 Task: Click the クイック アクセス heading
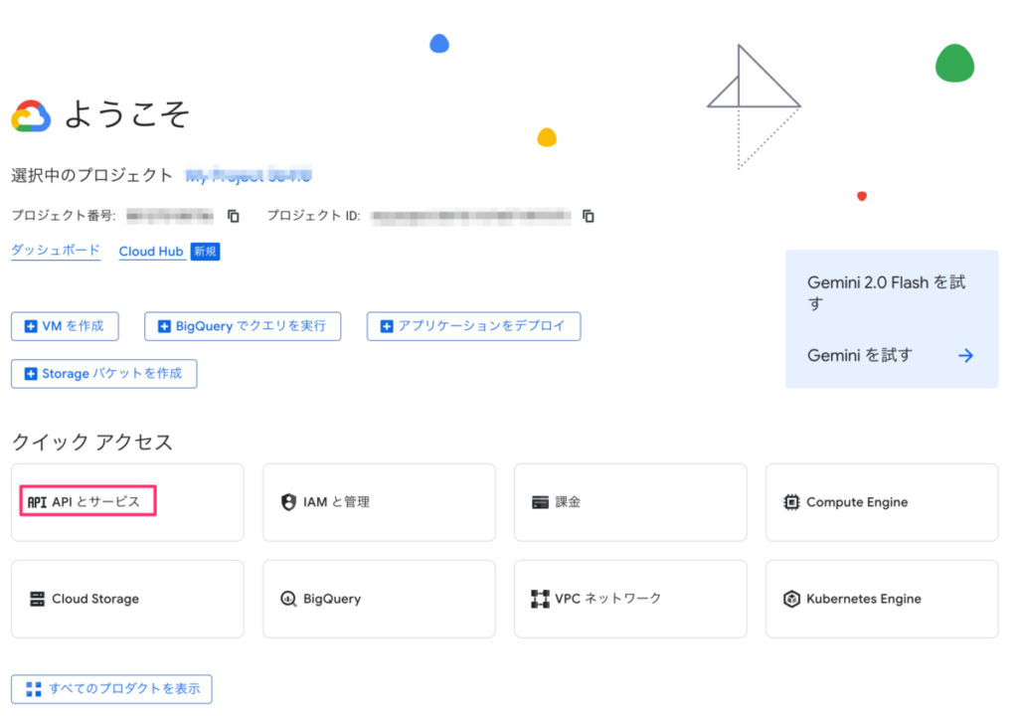(92, 442)
